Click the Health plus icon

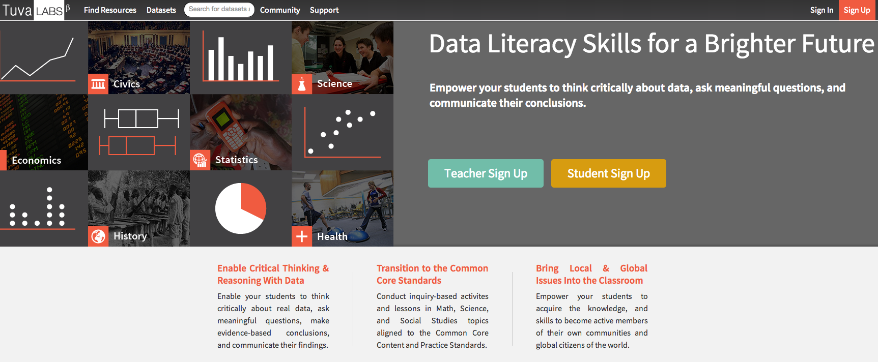[302, 236]
